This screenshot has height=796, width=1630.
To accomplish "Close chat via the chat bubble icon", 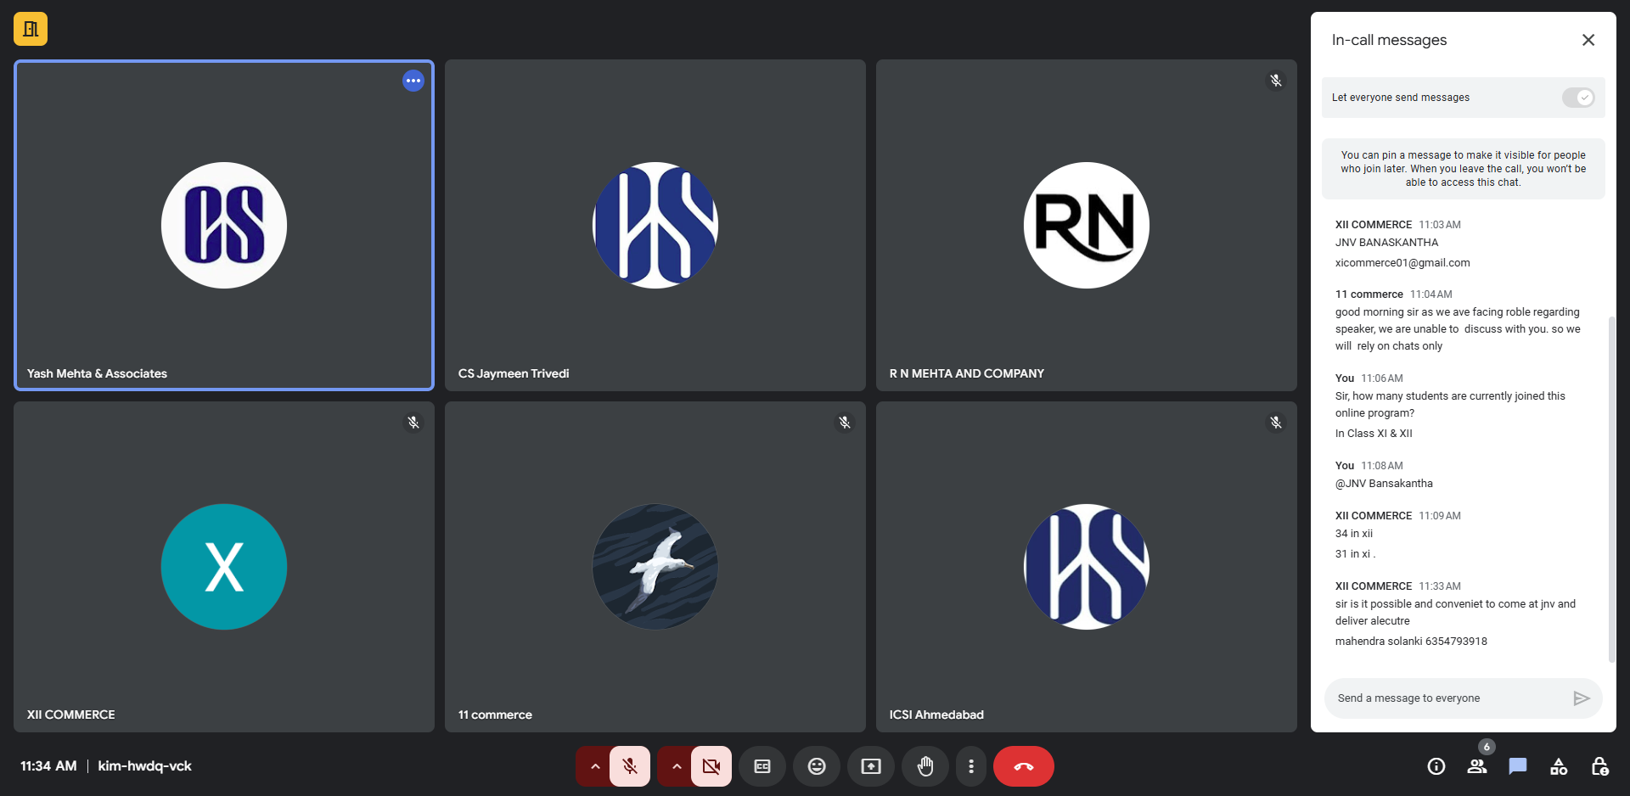I will (x=1517, y=766).
